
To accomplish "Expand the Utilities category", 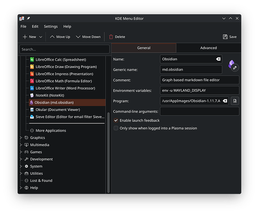I will [x=21, y=173].
